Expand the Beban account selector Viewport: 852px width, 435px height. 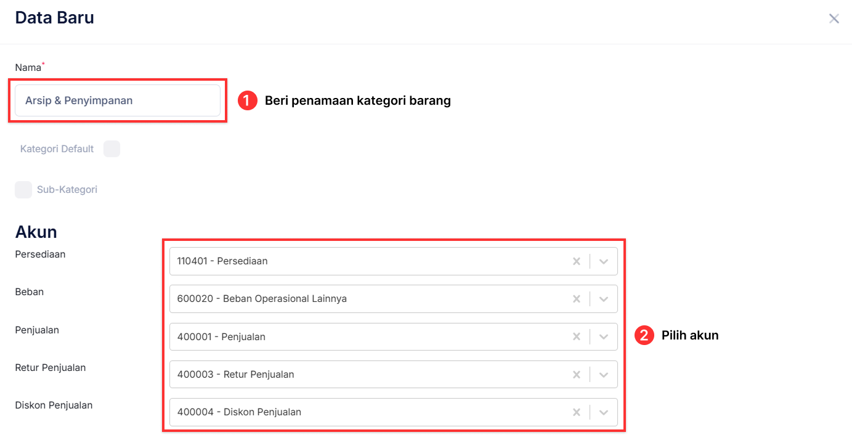pyautogui.click(x=604, y=298)
